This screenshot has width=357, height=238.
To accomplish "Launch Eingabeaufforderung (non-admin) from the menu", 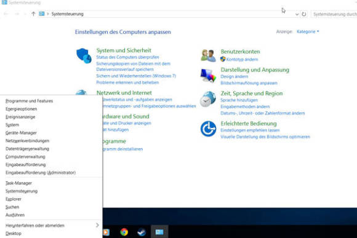I will 25,165.
